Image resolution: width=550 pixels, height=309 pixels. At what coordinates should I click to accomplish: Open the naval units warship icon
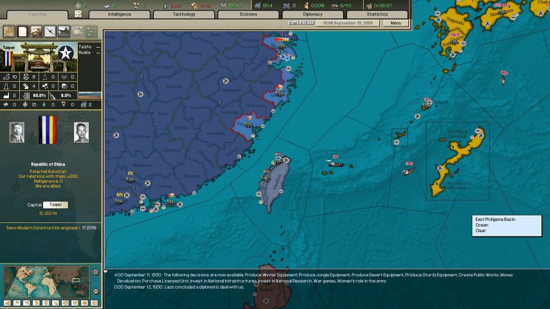[x=63, y=32]
